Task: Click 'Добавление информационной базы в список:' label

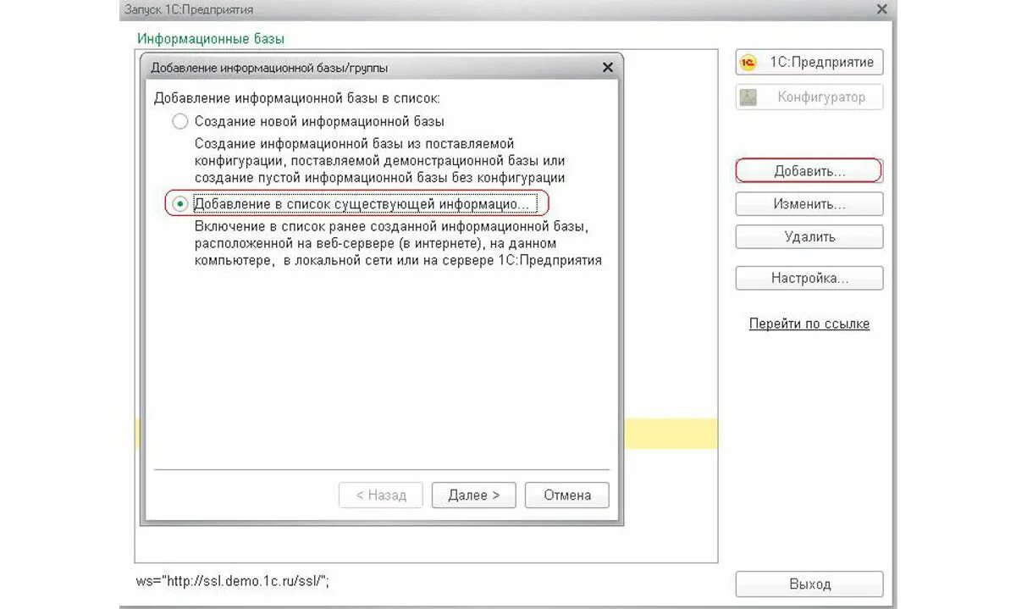Action: point(296,98)
